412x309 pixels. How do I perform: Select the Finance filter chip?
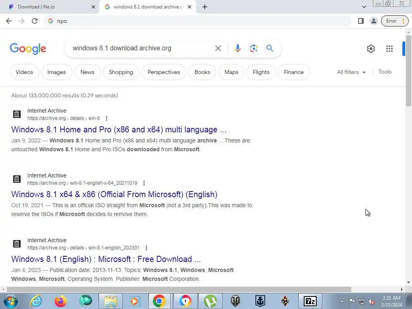coord(293,72)
